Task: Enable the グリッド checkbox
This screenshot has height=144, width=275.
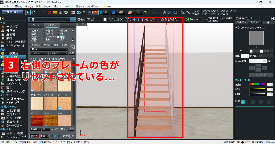Action: (193, 11)
